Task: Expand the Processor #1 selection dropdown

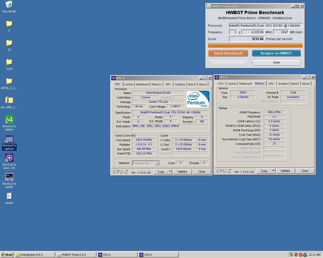Action: tap(157, 163)
